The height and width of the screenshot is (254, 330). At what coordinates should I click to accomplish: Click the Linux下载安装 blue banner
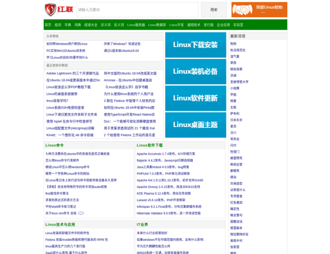tap(195, 45)
